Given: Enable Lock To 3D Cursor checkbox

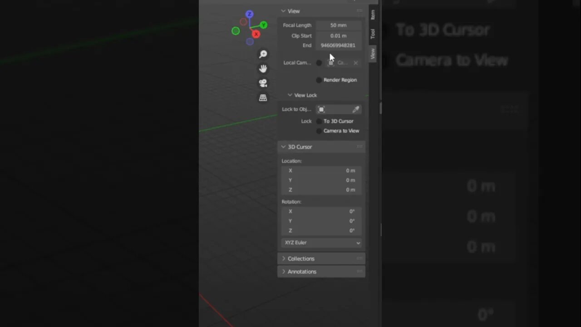Looking at the screenshot, I should click(319, 121).
